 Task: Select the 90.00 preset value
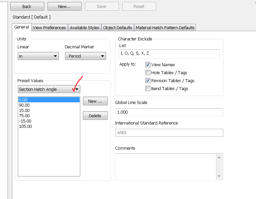click(x=24, y=105)
